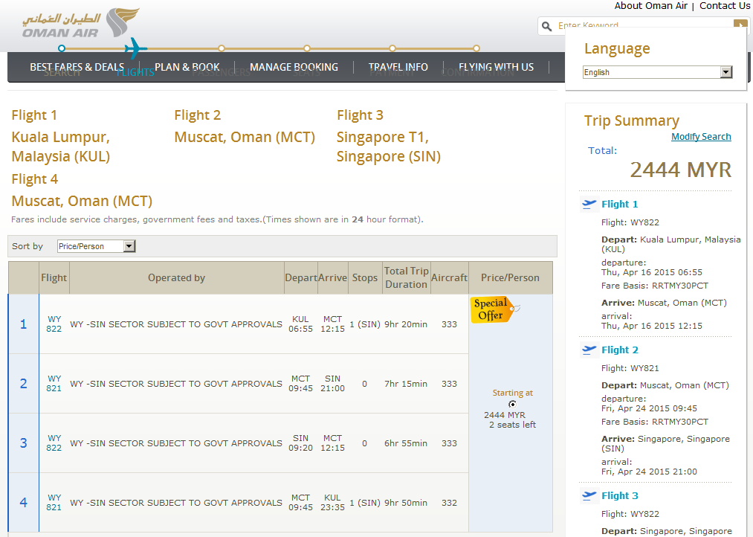Open the Language dropdown
The image size is (753, 537).
657,72
